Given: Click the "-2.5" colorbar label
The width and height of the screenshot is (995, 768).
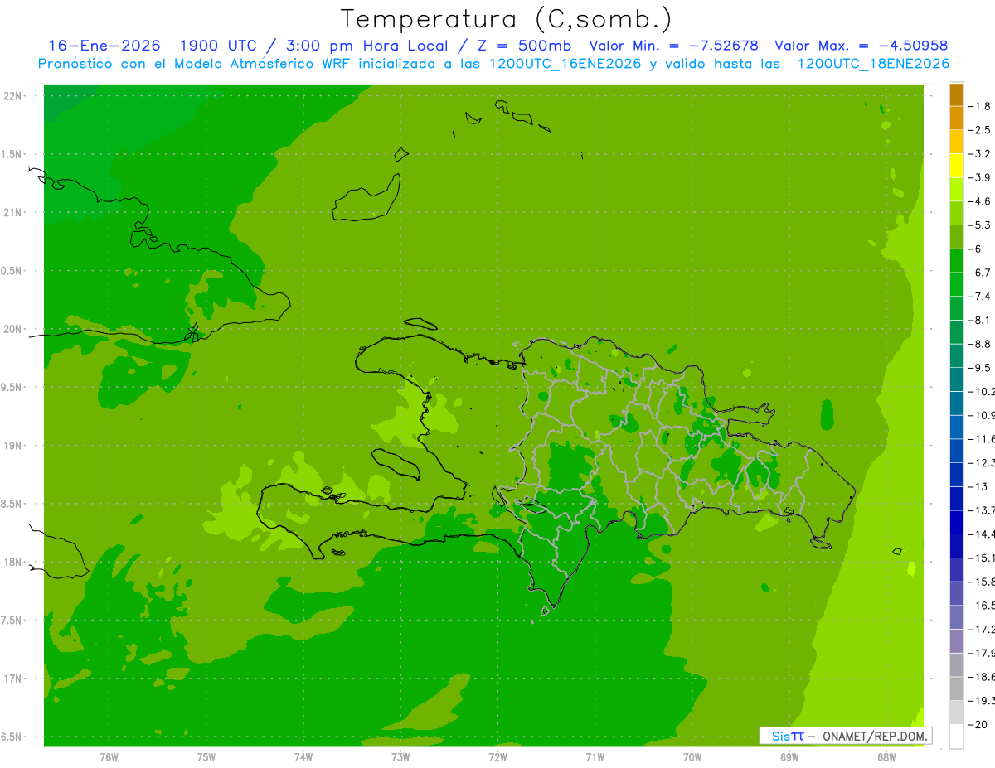Looking at the screenshot, I should tap(979, 130).
